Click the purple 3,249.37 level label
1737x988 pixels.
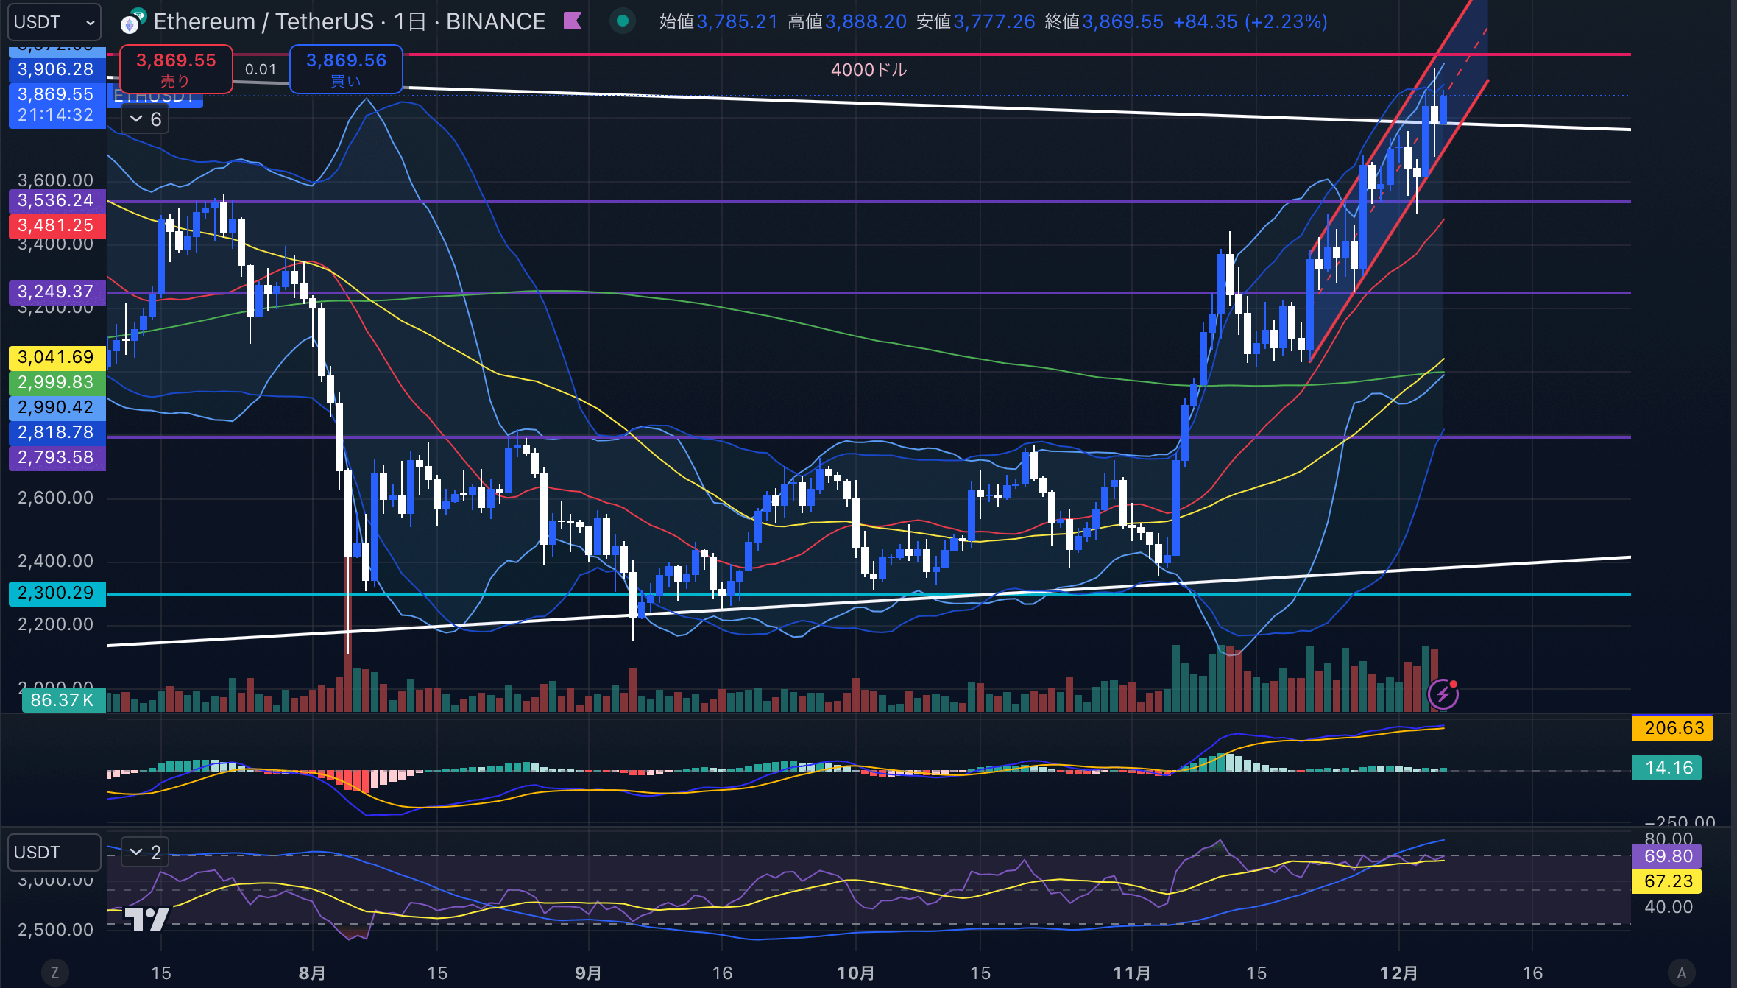[x=57, y=292]
